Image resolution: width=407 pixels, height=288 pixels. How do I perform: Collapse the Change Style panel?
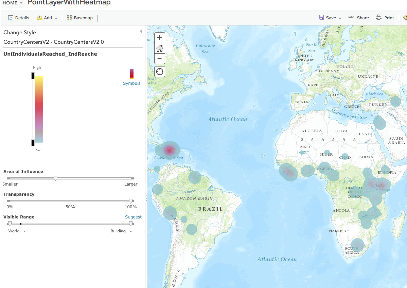pos(141,31)
